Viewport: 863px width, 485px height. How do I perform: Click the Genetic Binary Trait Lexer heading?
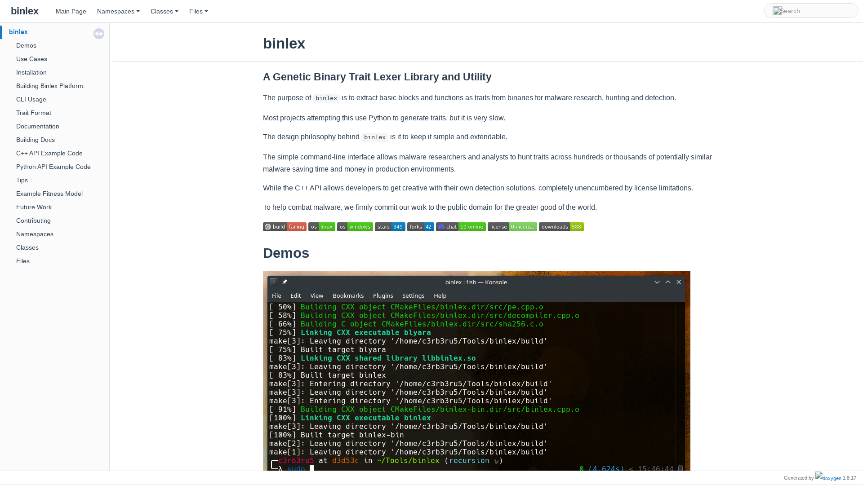pyautogui.click(x=377, y=77)
